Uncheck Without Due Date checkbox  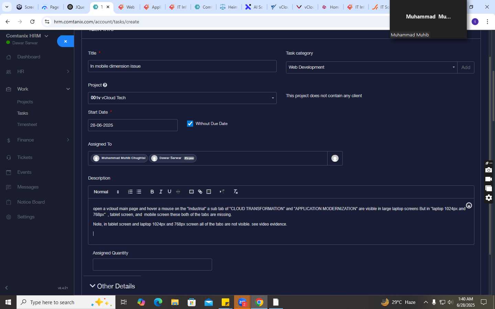190,124
